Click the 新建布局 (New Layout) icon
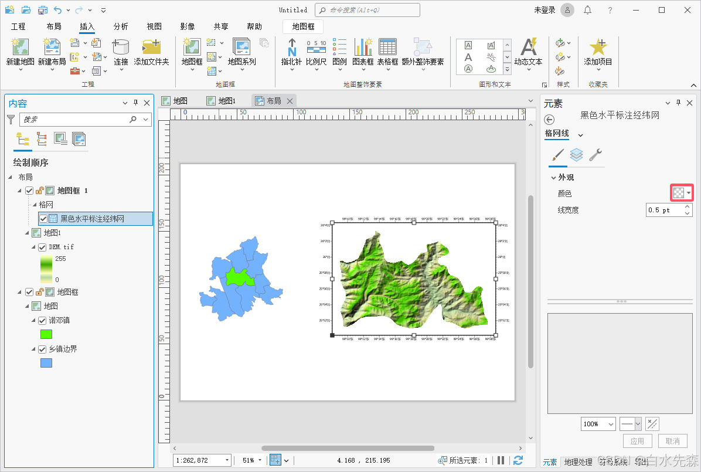This screenshot has height=472, width=701. (x=52, y=47)
